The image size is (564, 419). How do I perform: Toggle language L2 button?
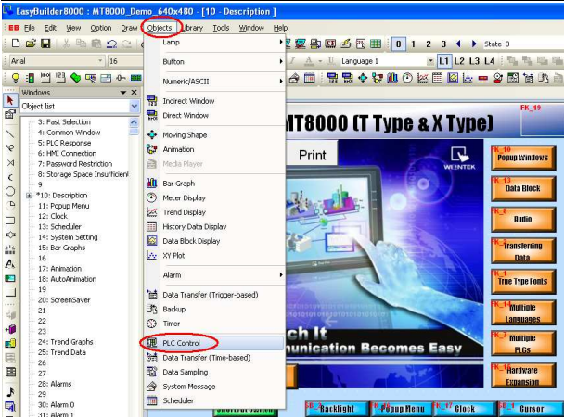[459, 61]
